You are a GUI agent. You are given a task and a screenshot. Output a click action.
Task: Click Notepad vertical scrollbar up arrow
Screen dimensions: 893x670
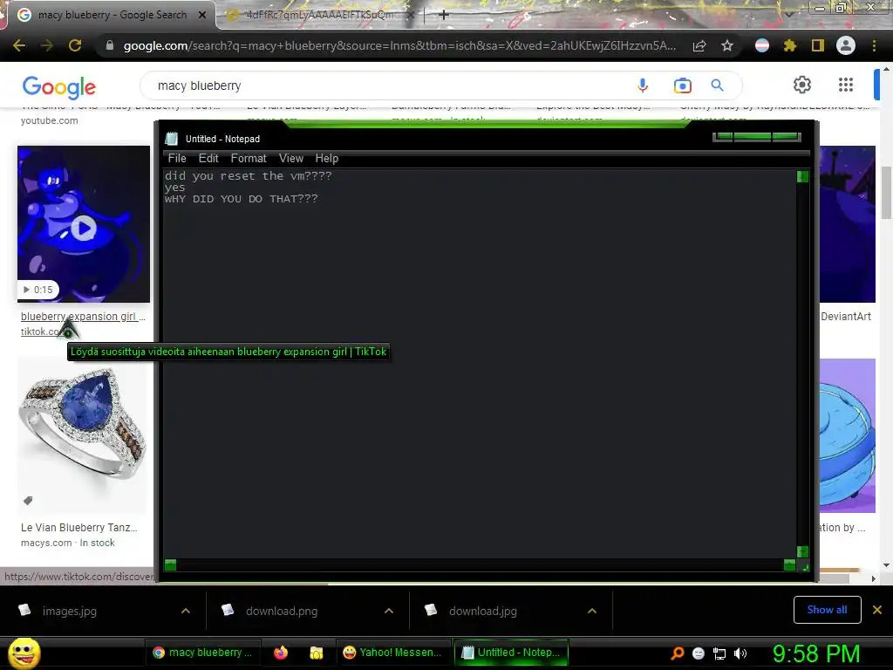pyautogui.click(x=802, y=176)
